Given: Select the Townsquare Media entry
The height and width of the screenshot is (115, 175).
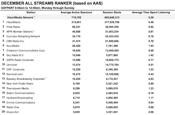Looking at the screenshot, I should tap(17, 89).
